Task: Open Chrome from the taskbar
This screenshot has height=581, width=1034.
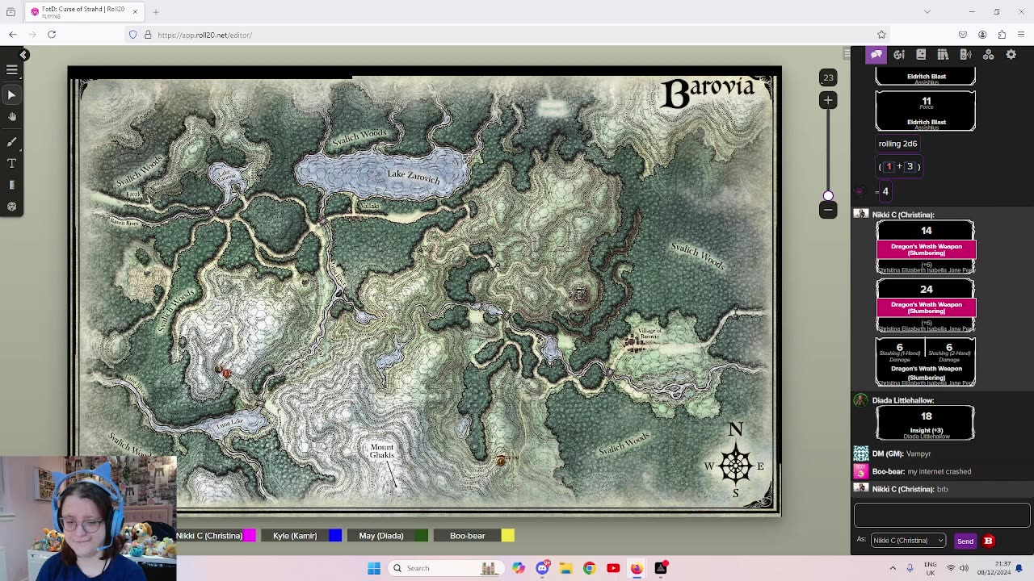Action: (589, 568)
